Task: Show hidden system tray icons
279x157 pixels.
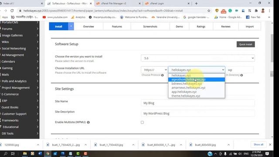Action: (x=215, y=154)
